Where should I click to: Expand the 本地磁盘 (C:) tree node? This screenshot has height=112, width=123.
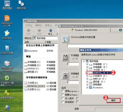[x=87, y=64]
